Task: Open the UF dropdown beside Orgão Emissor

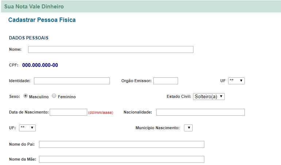Action: click(236, 81)
